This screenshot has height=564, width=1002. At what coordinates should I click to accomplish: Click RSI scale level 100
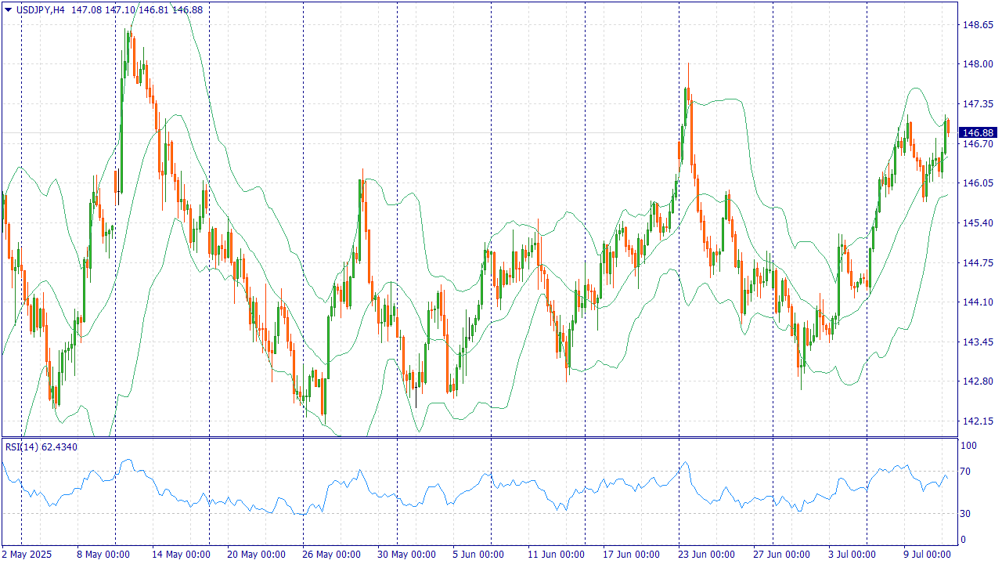(969, 446)
